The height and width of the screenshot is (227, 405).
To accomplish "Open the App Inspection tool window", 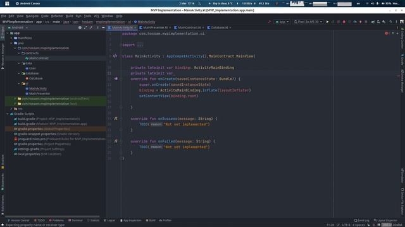I will [131, 220].
